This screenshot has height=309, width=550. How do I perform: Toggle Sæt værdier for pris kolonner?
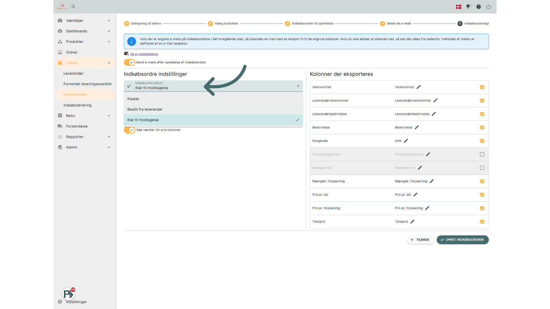click(x=129, y=130)
